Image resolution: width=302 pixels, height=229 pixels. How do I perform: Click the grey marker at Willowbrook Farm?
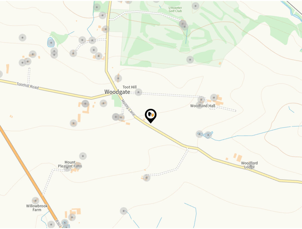click(x=35, y=201)
